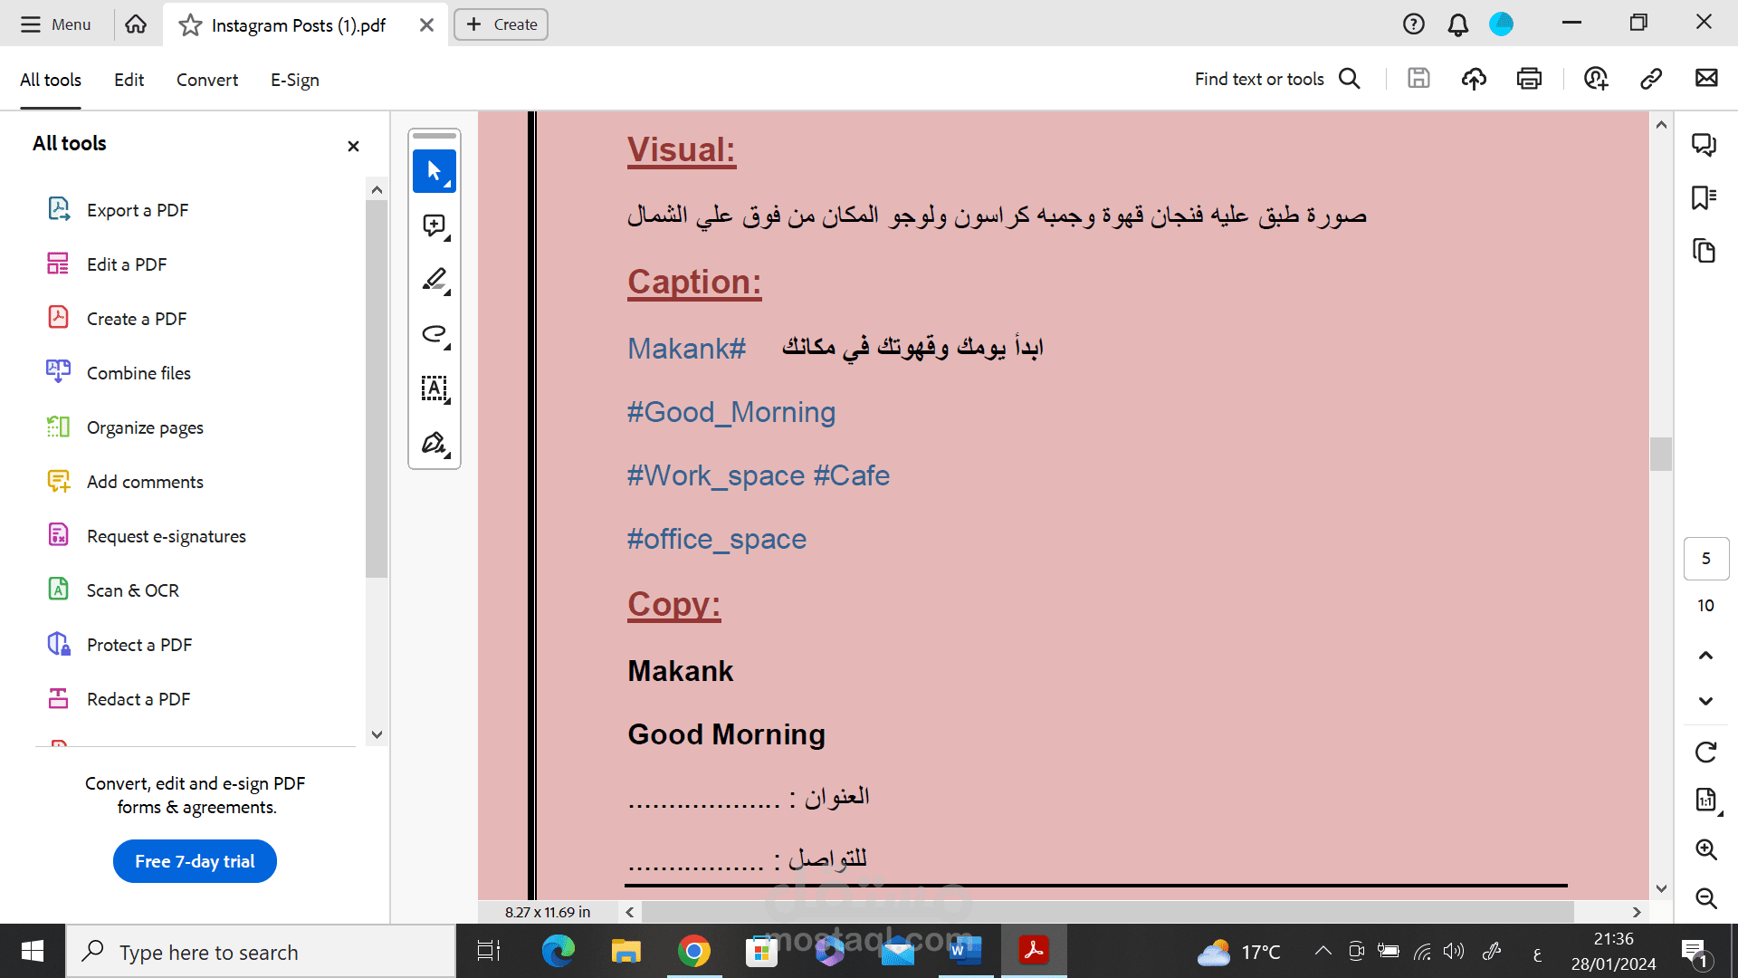The width and height of the screenshot is (1738, 978).
Task: Send the file by email
Action: point(1706,79)
